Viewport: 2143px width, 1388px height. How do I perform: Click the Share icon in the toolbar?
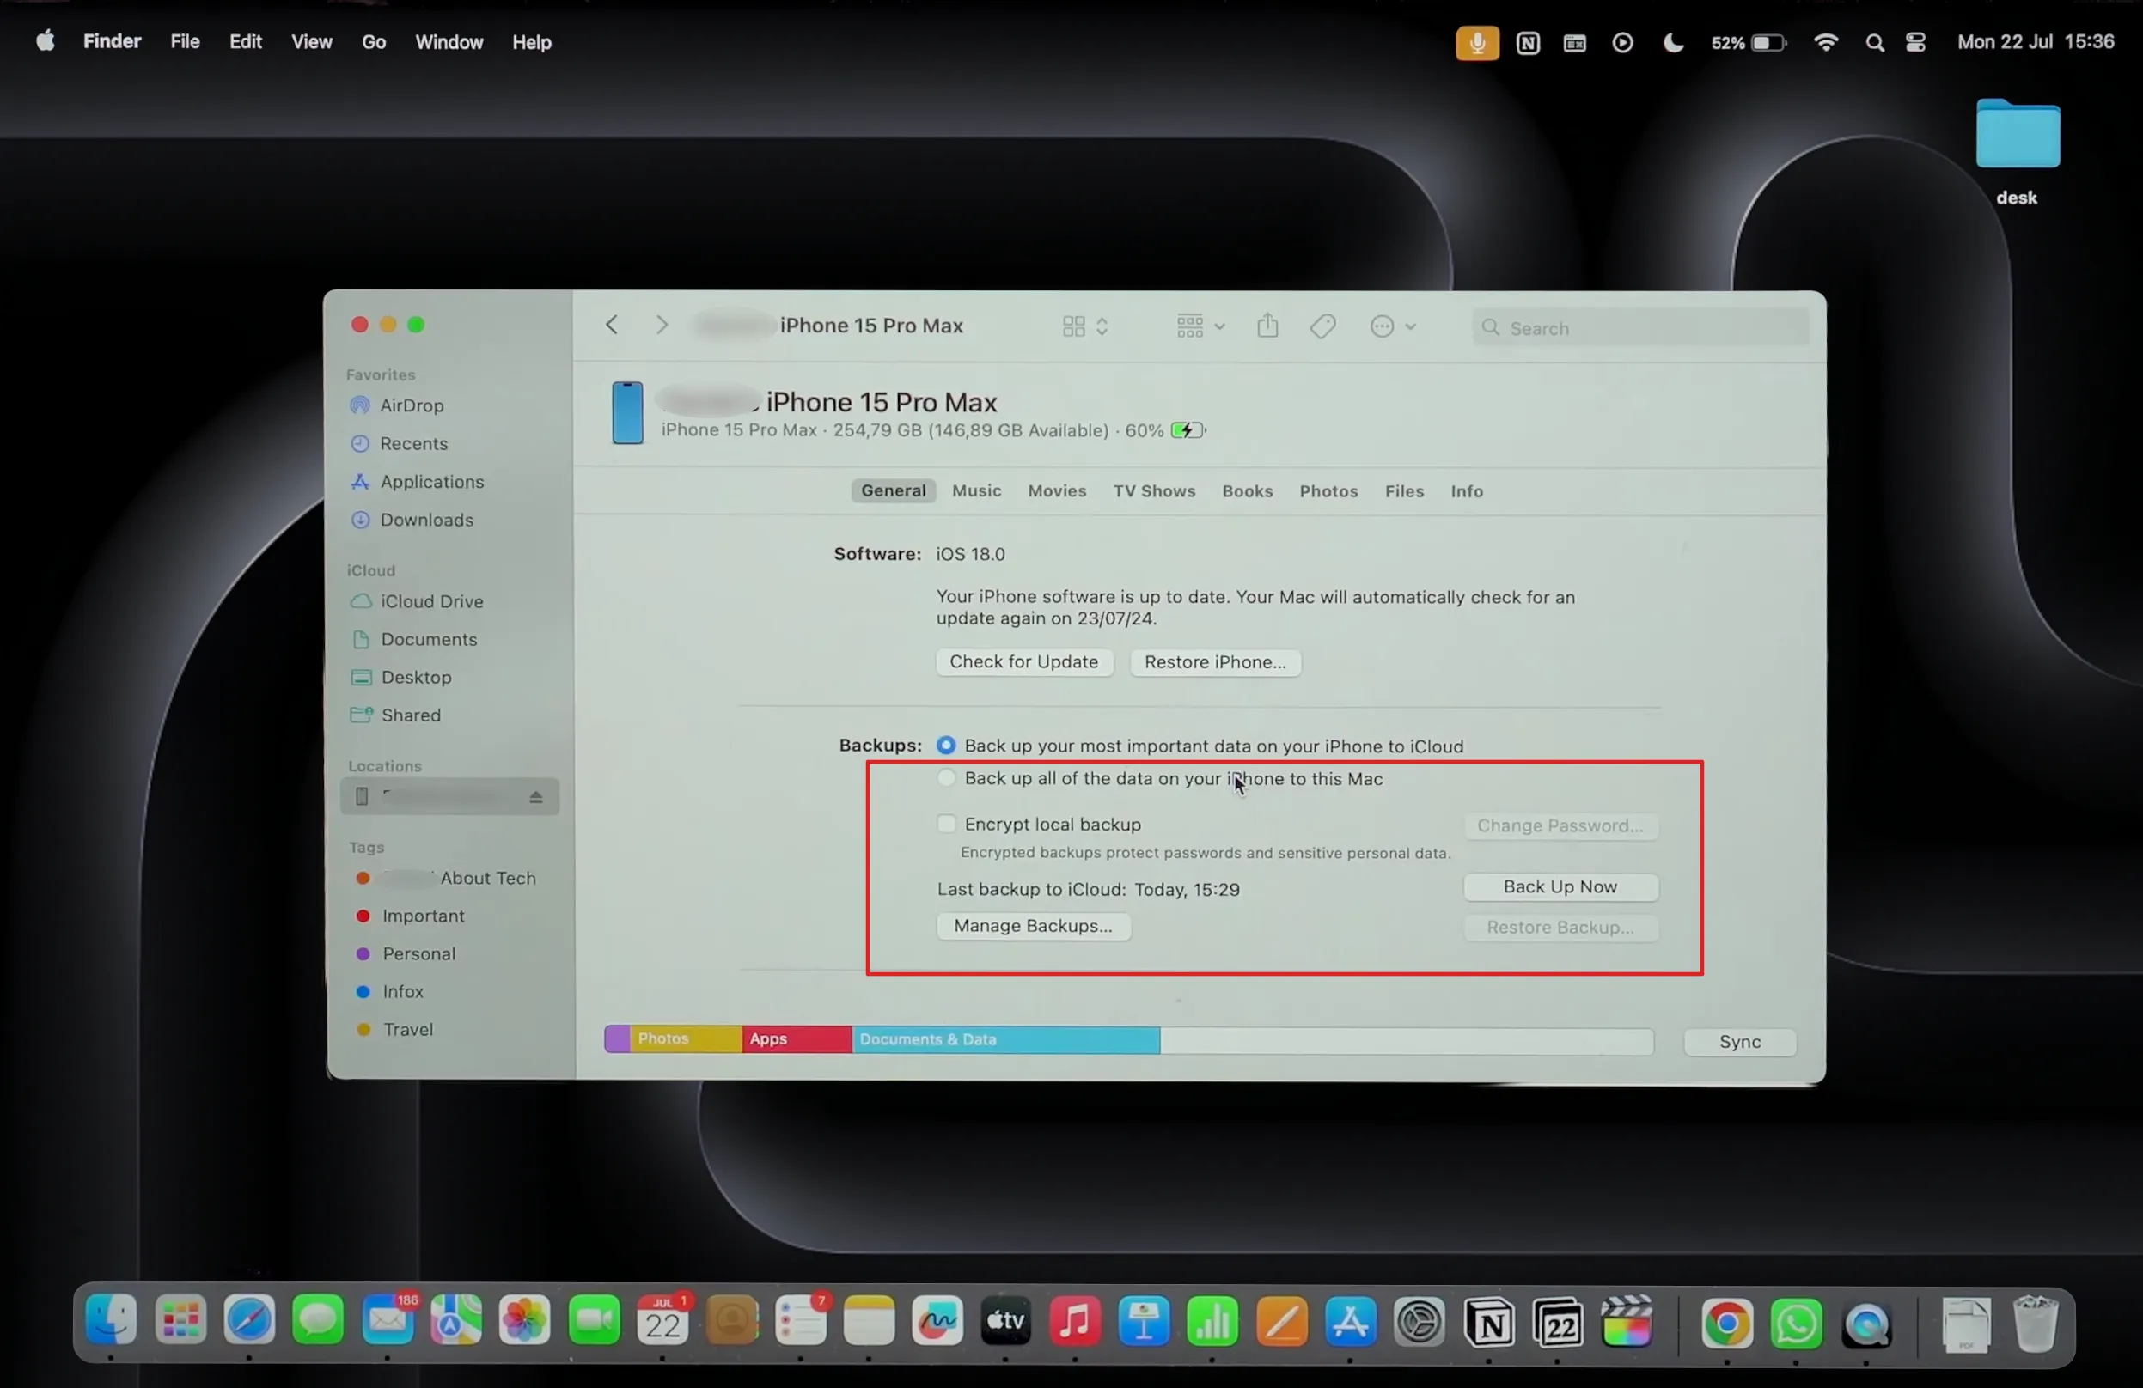pos(1266,326)
